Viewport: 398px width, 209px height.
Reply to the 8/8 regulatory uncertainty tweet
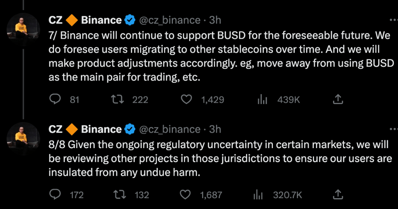(56, 194)
